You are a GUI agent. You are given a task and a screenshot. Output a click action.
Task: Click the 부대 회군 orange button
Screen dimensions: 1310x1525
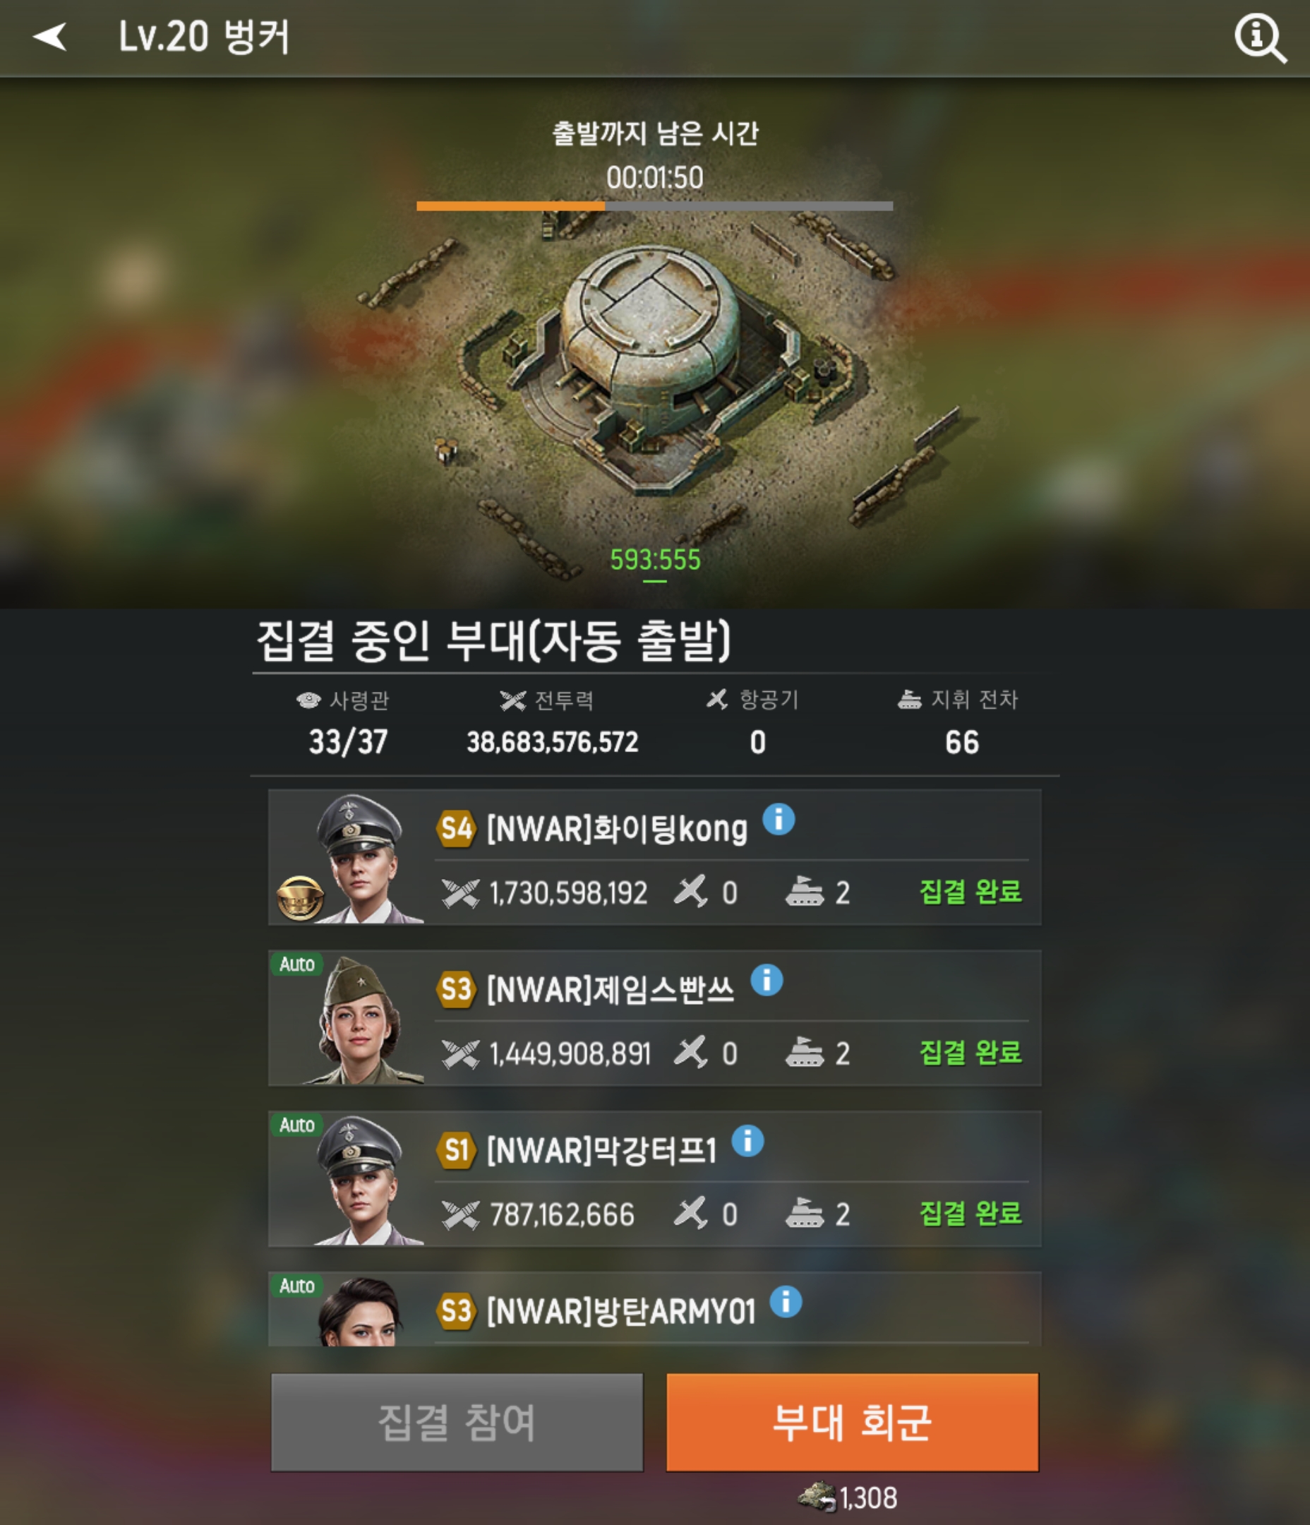[x=852, y=1422]
